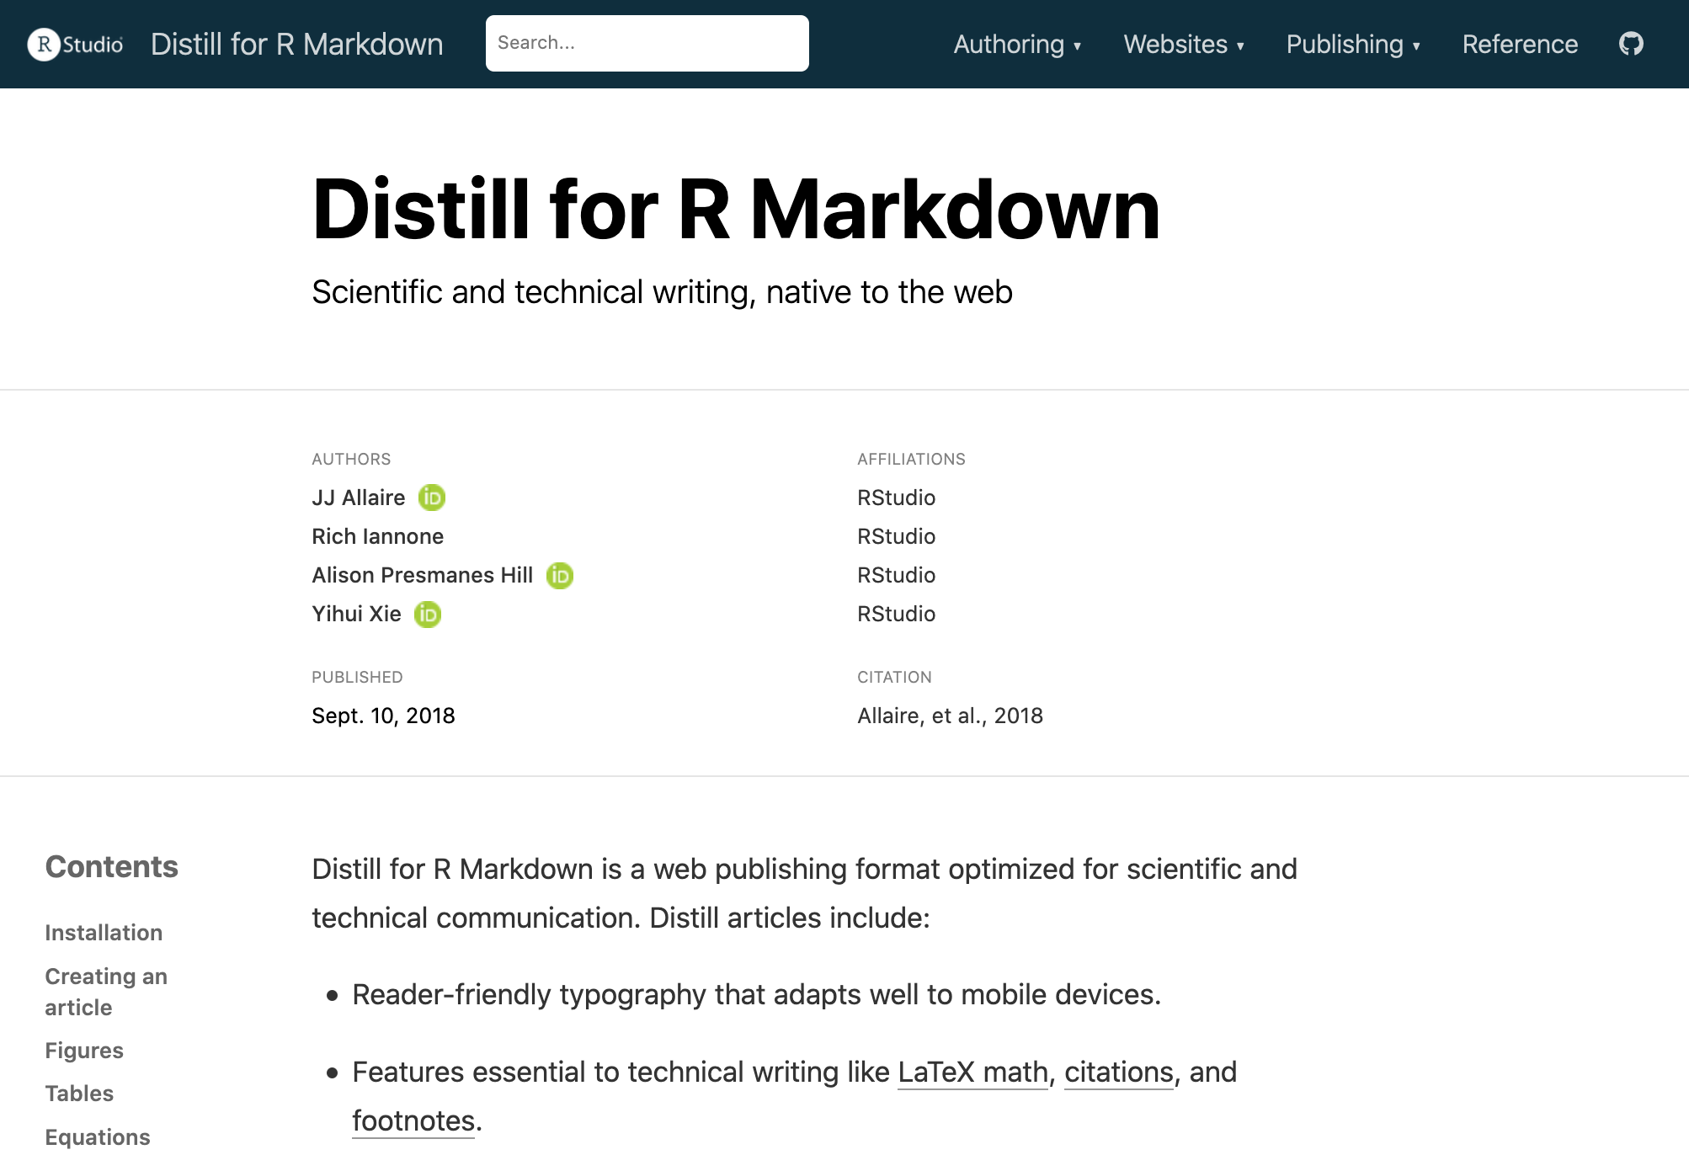This screenshot has width=1689, height=1155.
Task: Select the Reference navigation item
Action: click(1519, 44)
